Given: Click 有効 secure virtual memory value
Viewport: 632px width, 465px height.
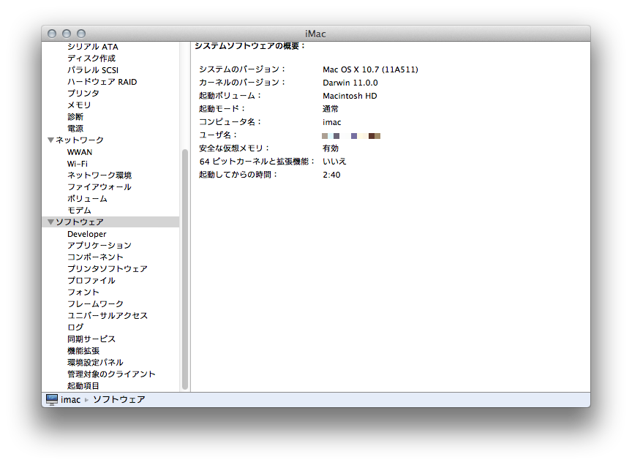Looking at the screenshot, I should click(x=330, y=148).
